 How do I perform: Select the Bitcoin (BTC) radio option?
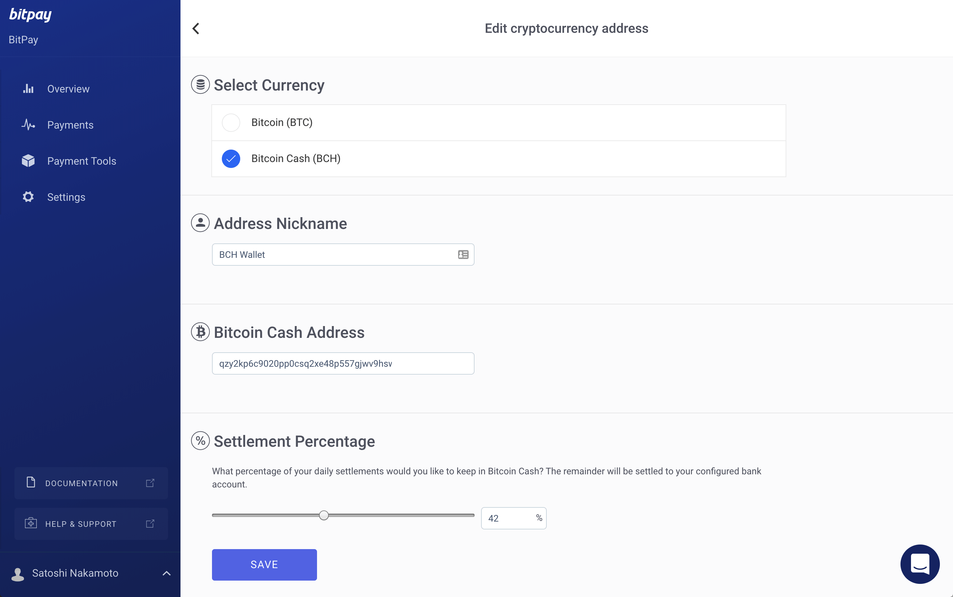231,123
